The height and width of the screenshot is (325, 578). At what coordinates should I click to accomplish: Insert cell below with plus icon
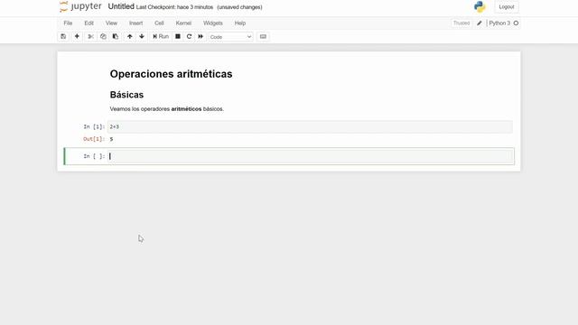coord(77,36)
